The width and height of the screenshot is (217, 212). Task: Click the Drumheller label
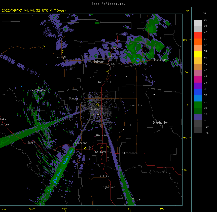click(161, 123)
